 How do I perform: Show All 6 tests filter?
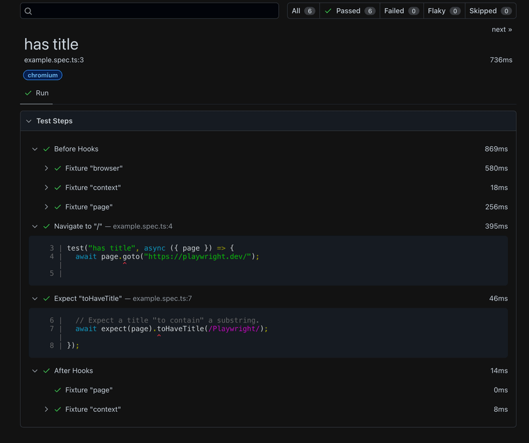(304, 11)
